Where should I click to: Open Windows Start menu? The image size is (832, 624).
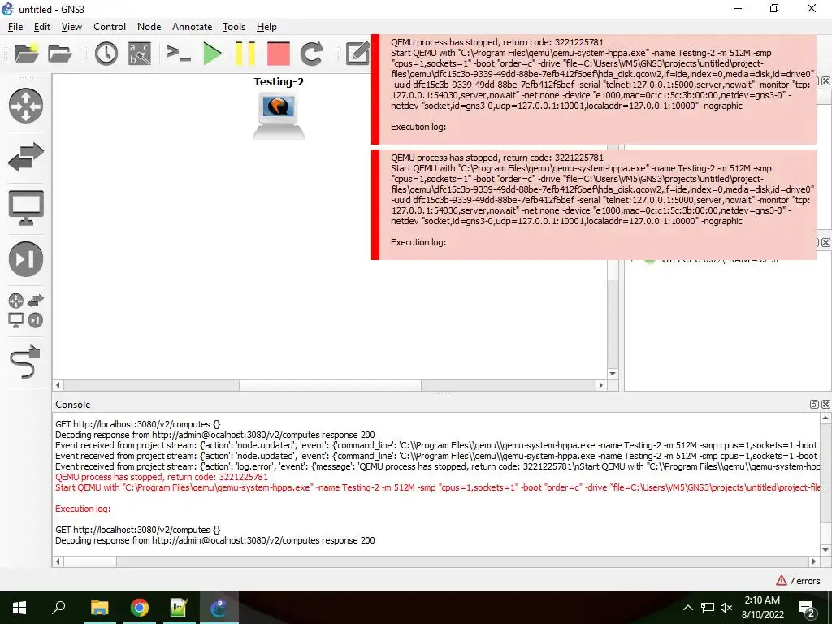[x=19, y=608]
